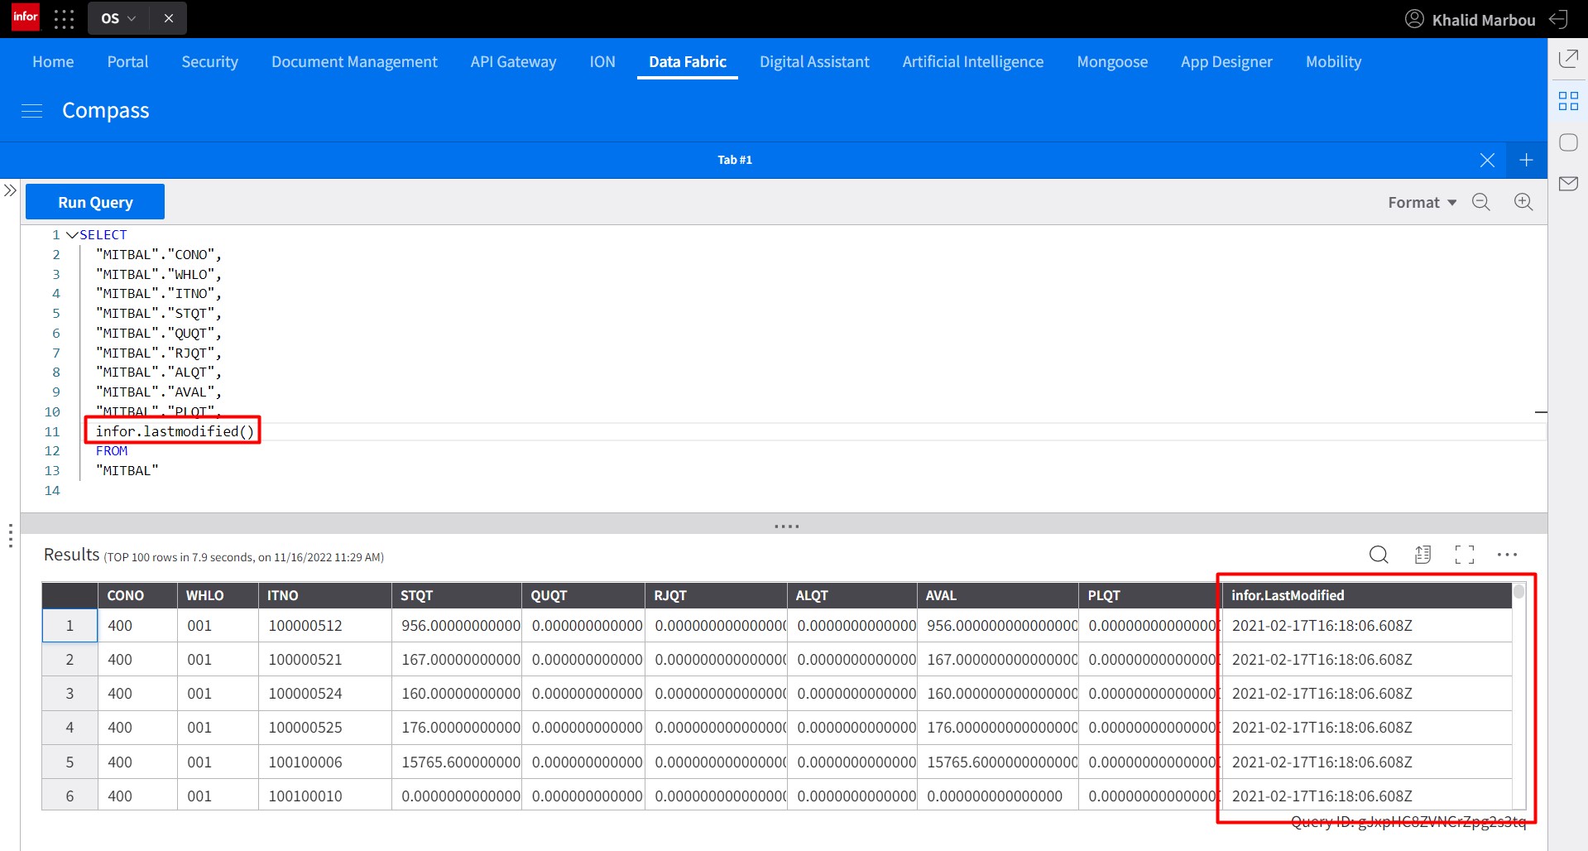Expand the OS dropdown chevron
Image resolution: width=1588 pixels, height=851 pixels.
[x=132, y=18]
